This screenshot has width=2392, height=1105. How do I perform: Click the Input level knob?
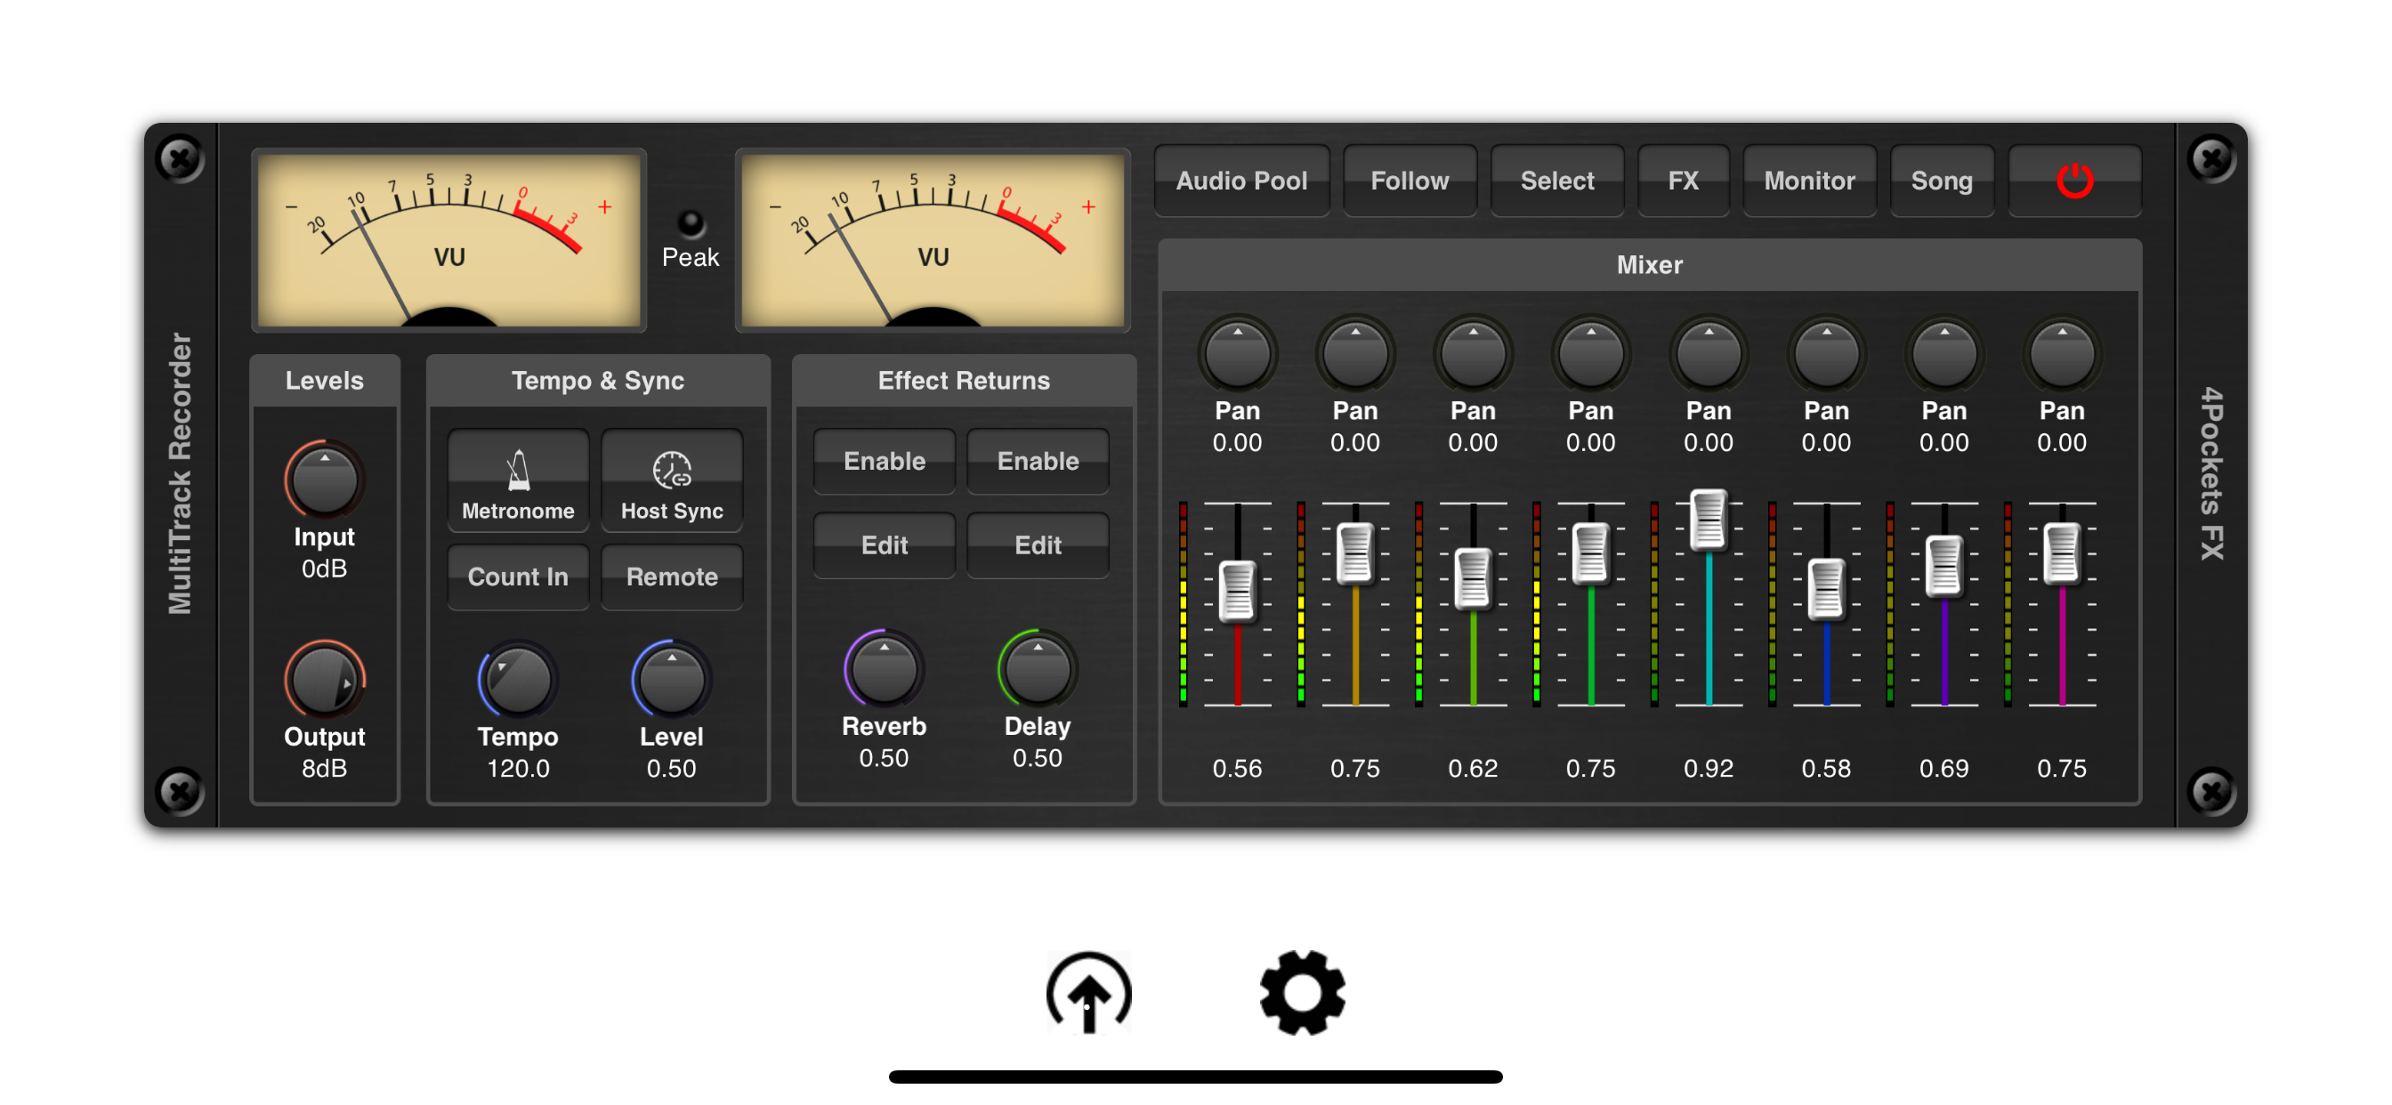click(324, 480)
